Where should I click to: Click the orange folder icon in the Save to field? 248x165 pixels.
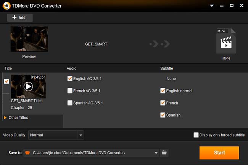(27, 153)
